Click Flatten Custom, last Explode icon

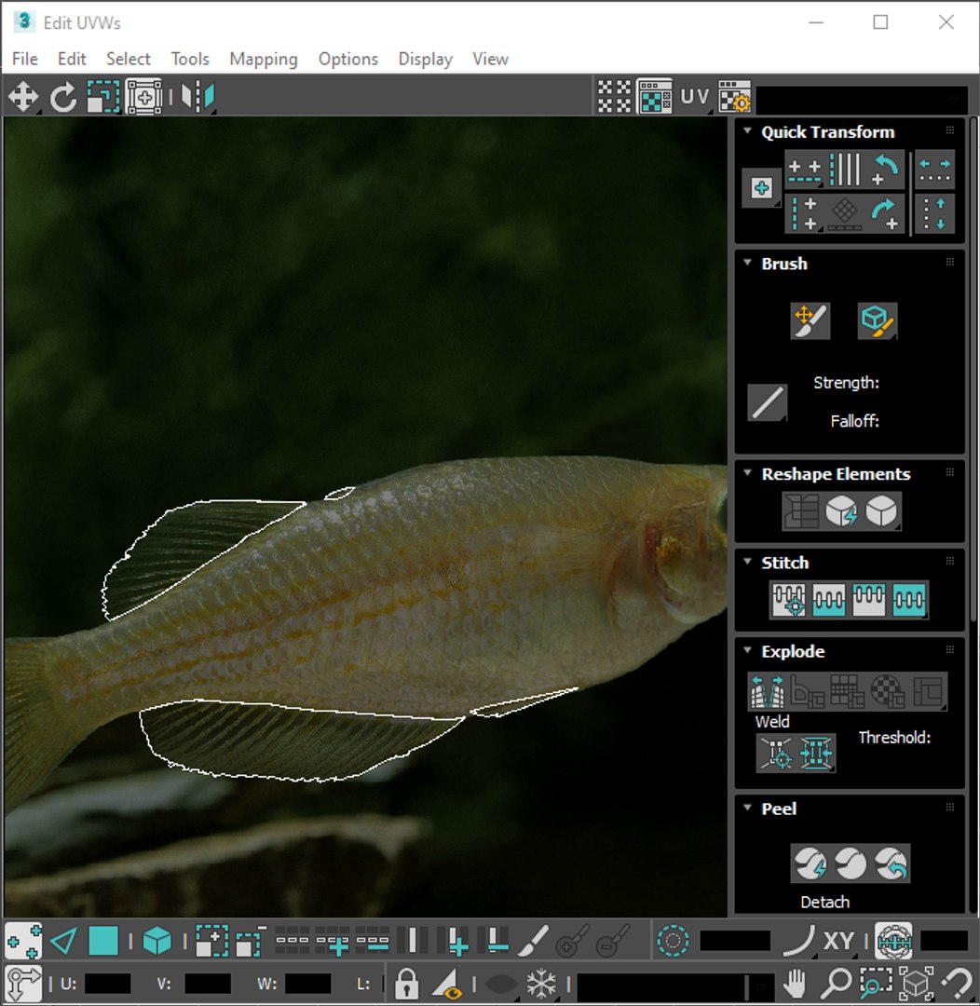[928, 691]
